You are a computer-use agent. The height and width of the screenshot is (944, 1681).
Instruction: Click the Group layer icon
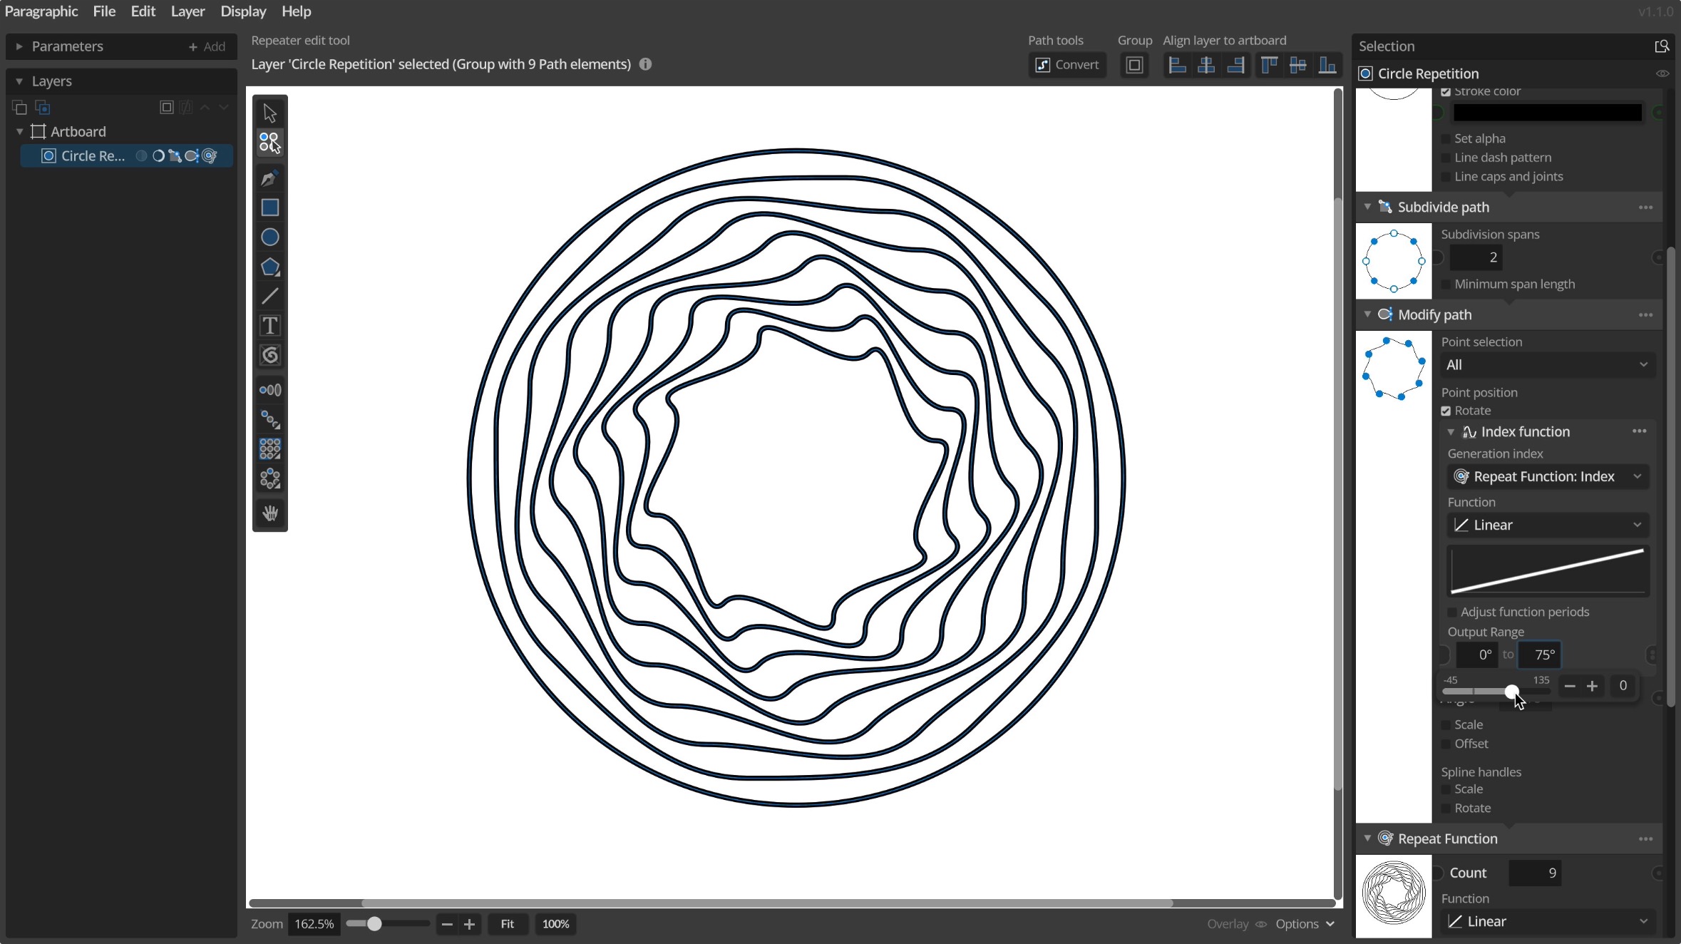[x=1134, y=66]
